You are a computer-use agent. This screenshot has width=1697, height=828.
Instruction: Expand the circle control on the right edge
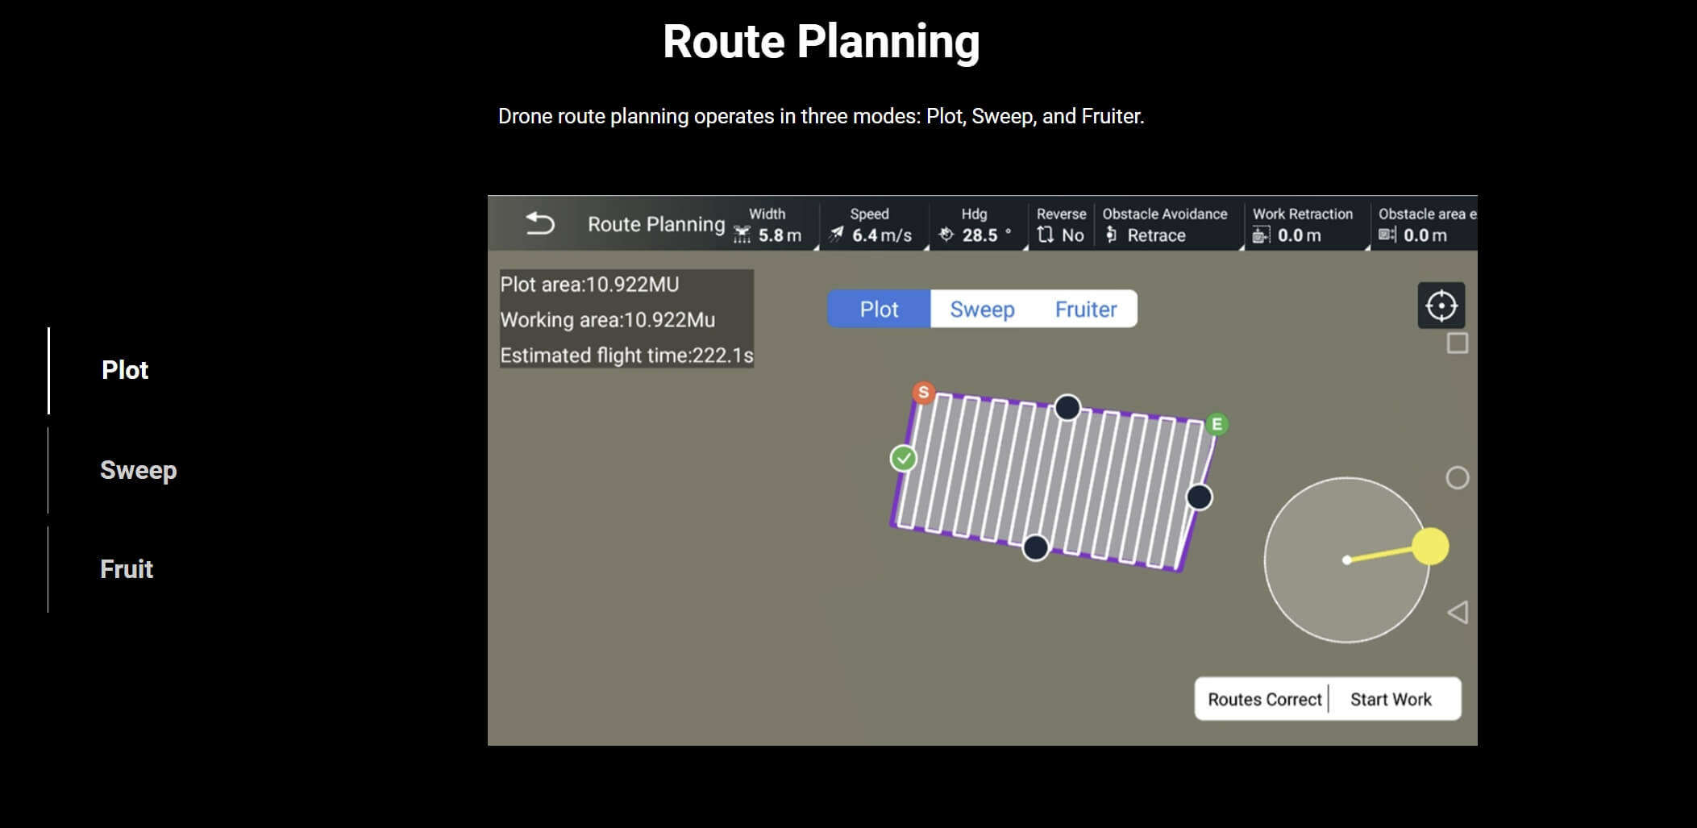(x=1458, y=477)
